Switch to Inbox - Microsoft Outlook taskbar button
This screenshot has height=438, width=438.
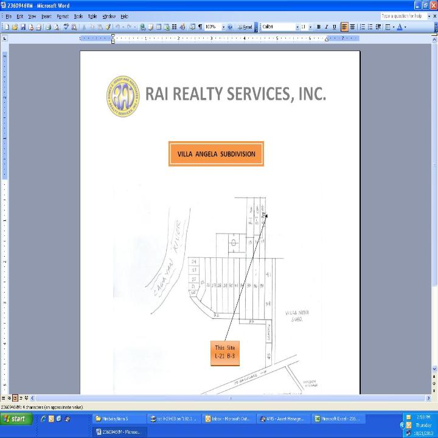coord(229,419)
